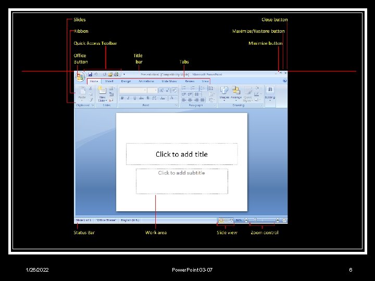Toggle Bold formatting

(122, 98)
